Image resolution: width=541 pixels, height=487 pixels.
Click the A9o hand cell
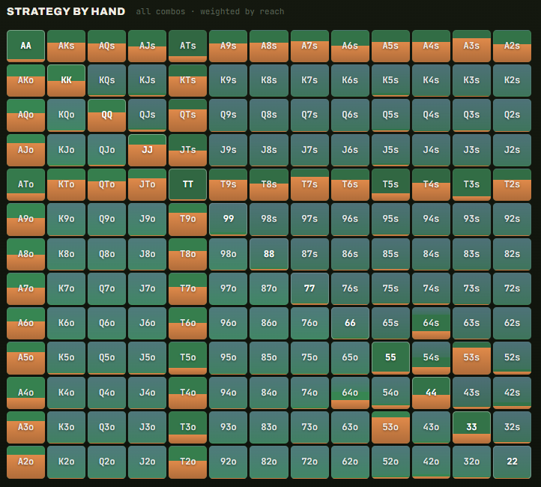26,219
